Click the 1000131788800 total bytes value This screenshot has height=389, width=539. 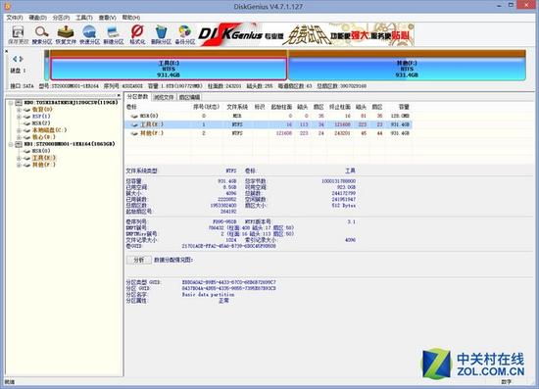339,181
